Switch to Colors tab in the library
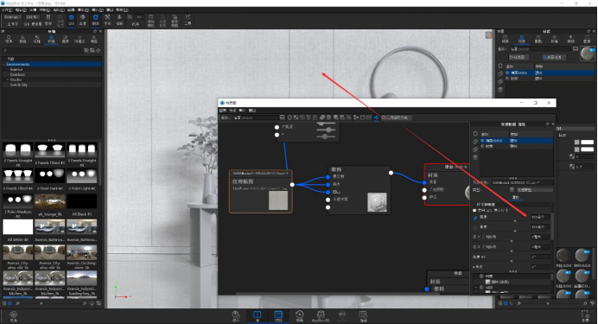The height and width of the screenshot is (324, 598). point(22,39)
